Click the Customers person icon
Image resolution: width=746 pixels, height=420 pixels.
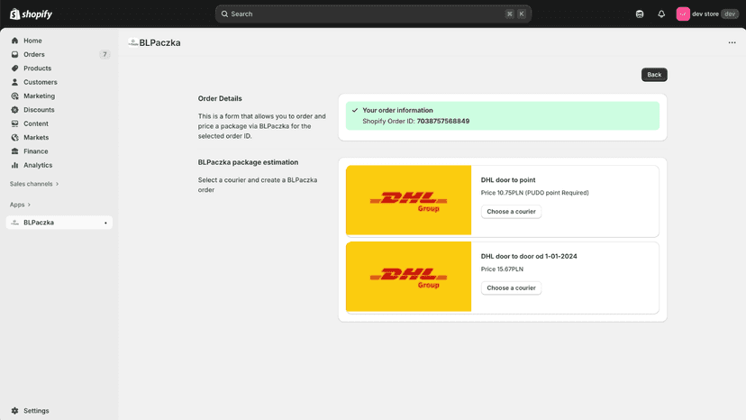(x=14, y=82)
